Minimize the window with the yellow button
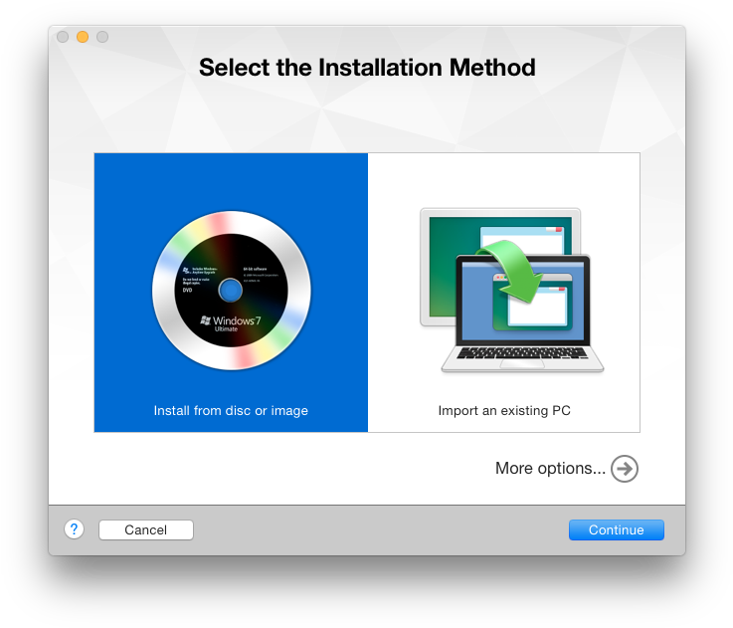 pyautogui.click(x=83, y=37)
